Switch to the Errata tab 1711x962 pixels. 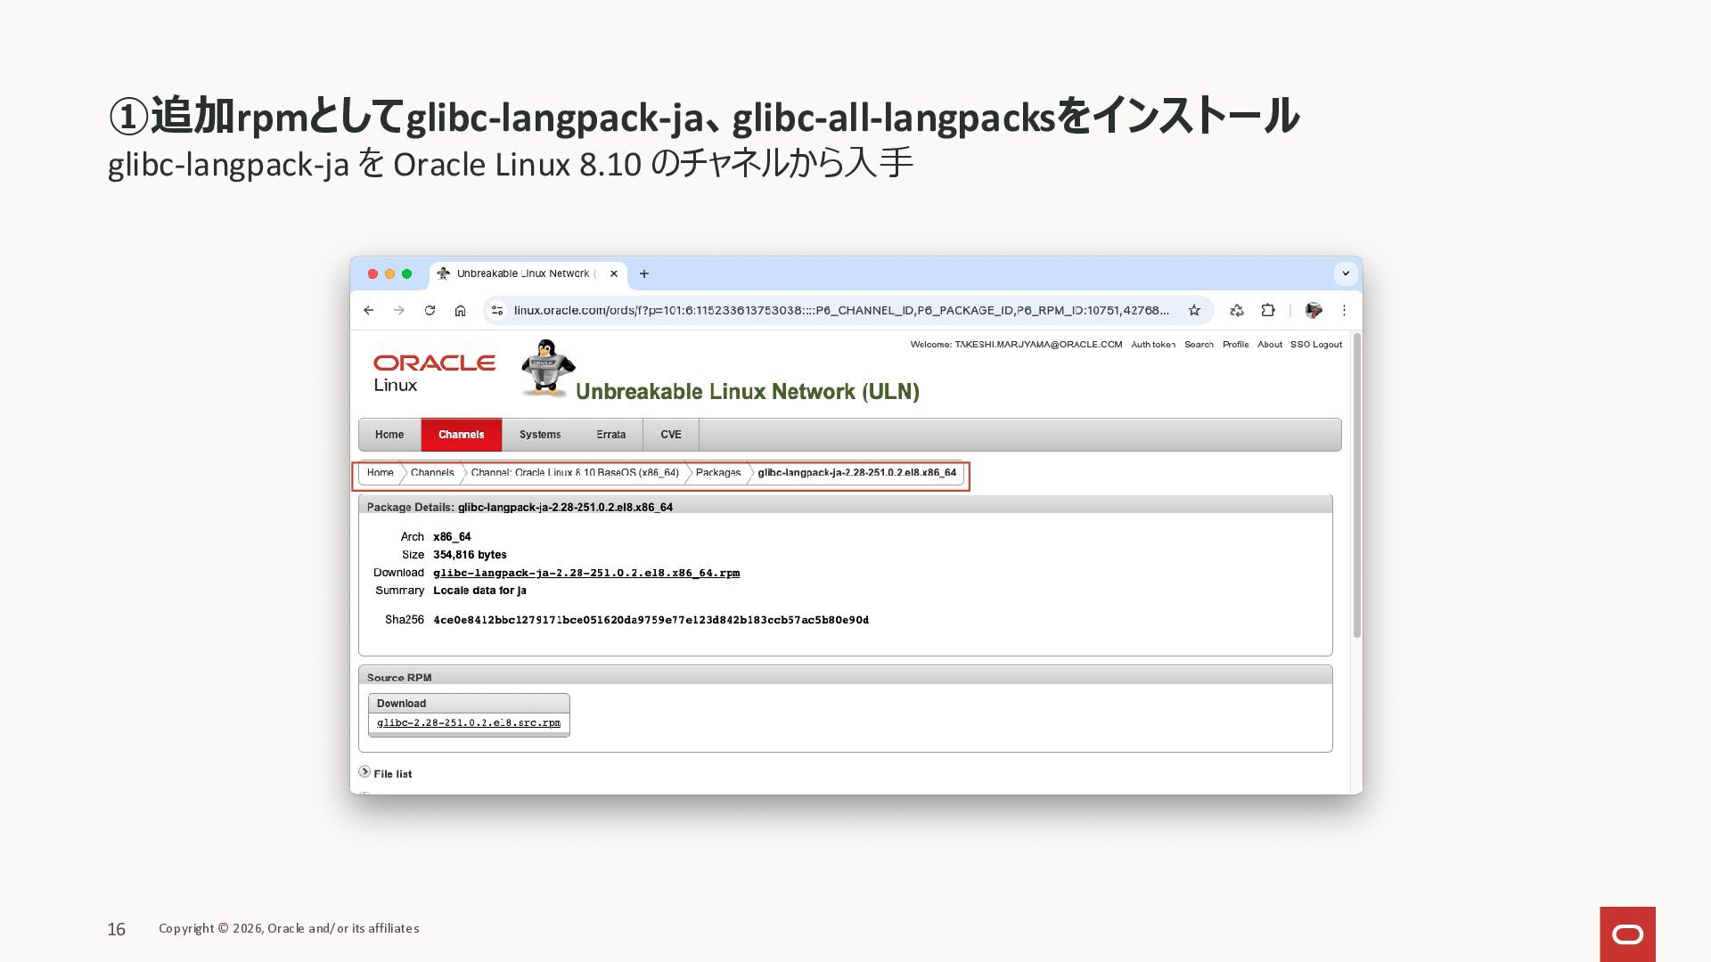[610, 435]
